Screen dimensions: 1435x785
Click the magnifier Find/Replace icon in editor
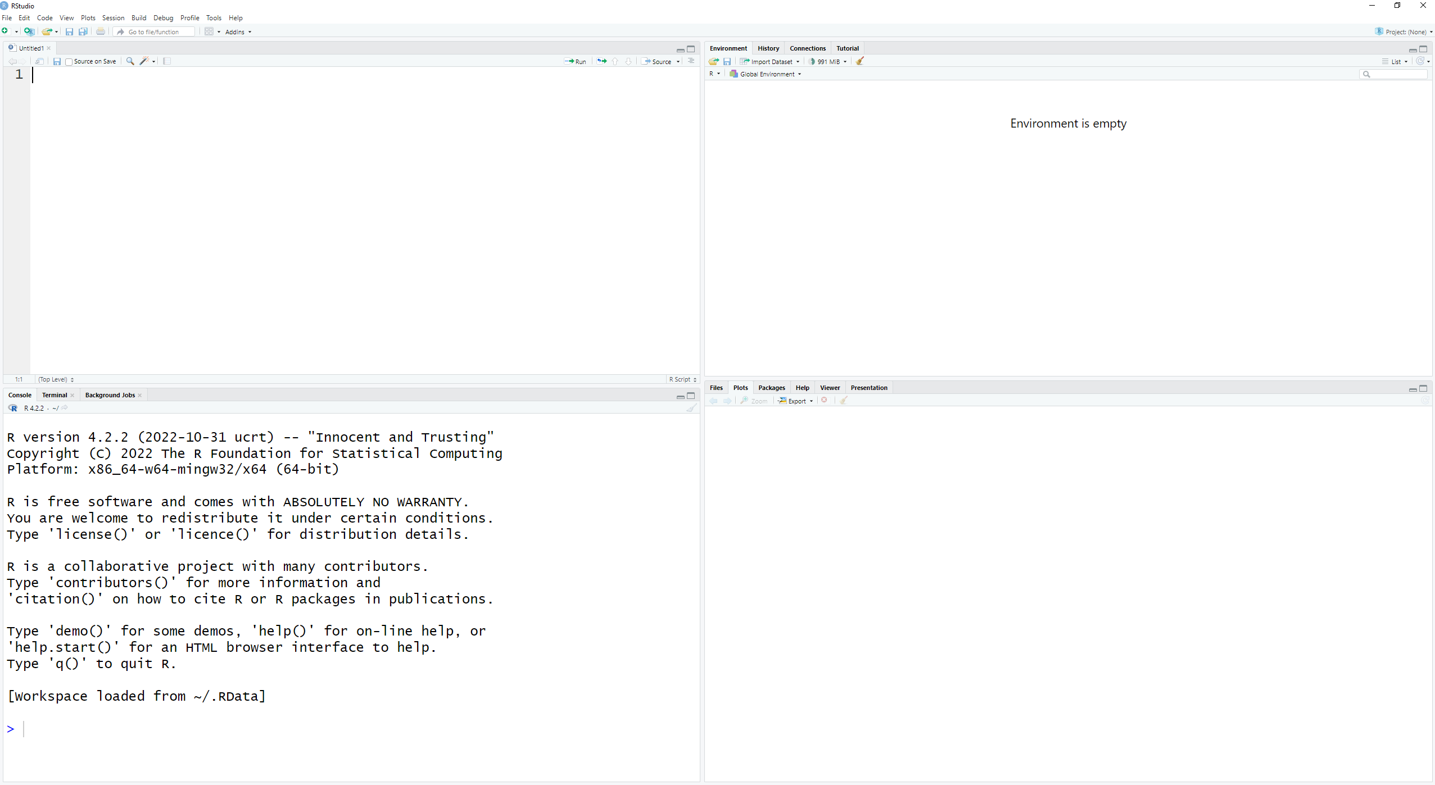(130, 61)
